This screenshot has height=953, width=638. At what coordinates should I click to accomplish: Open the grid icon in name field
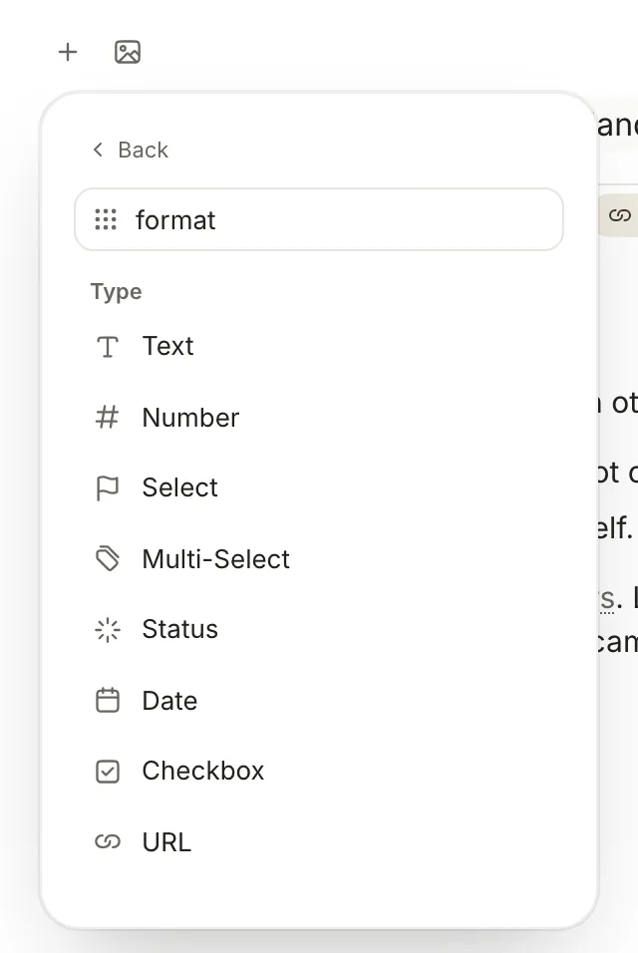[x=106, y=219]
